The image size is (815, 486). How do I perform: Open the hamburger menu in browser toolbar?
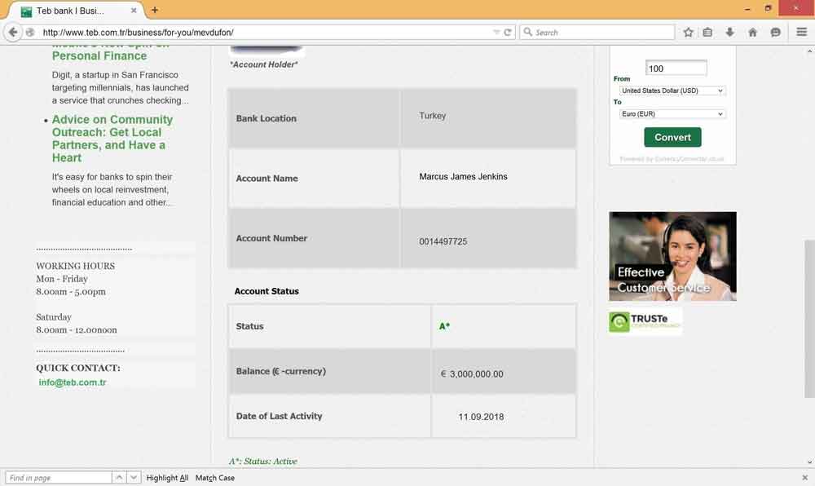[801, 33]
